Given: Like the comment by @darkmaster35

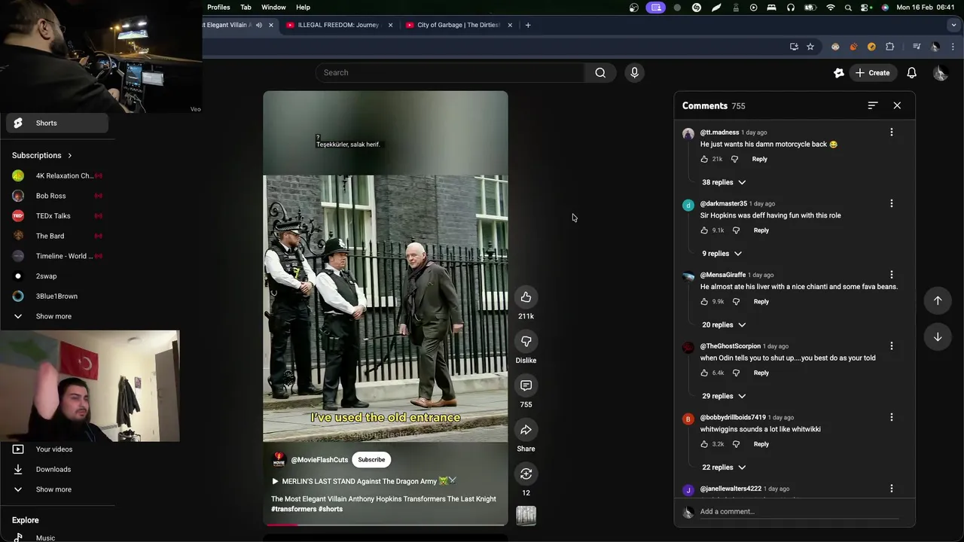Looking at the screenshot, I should click(704, 230).
